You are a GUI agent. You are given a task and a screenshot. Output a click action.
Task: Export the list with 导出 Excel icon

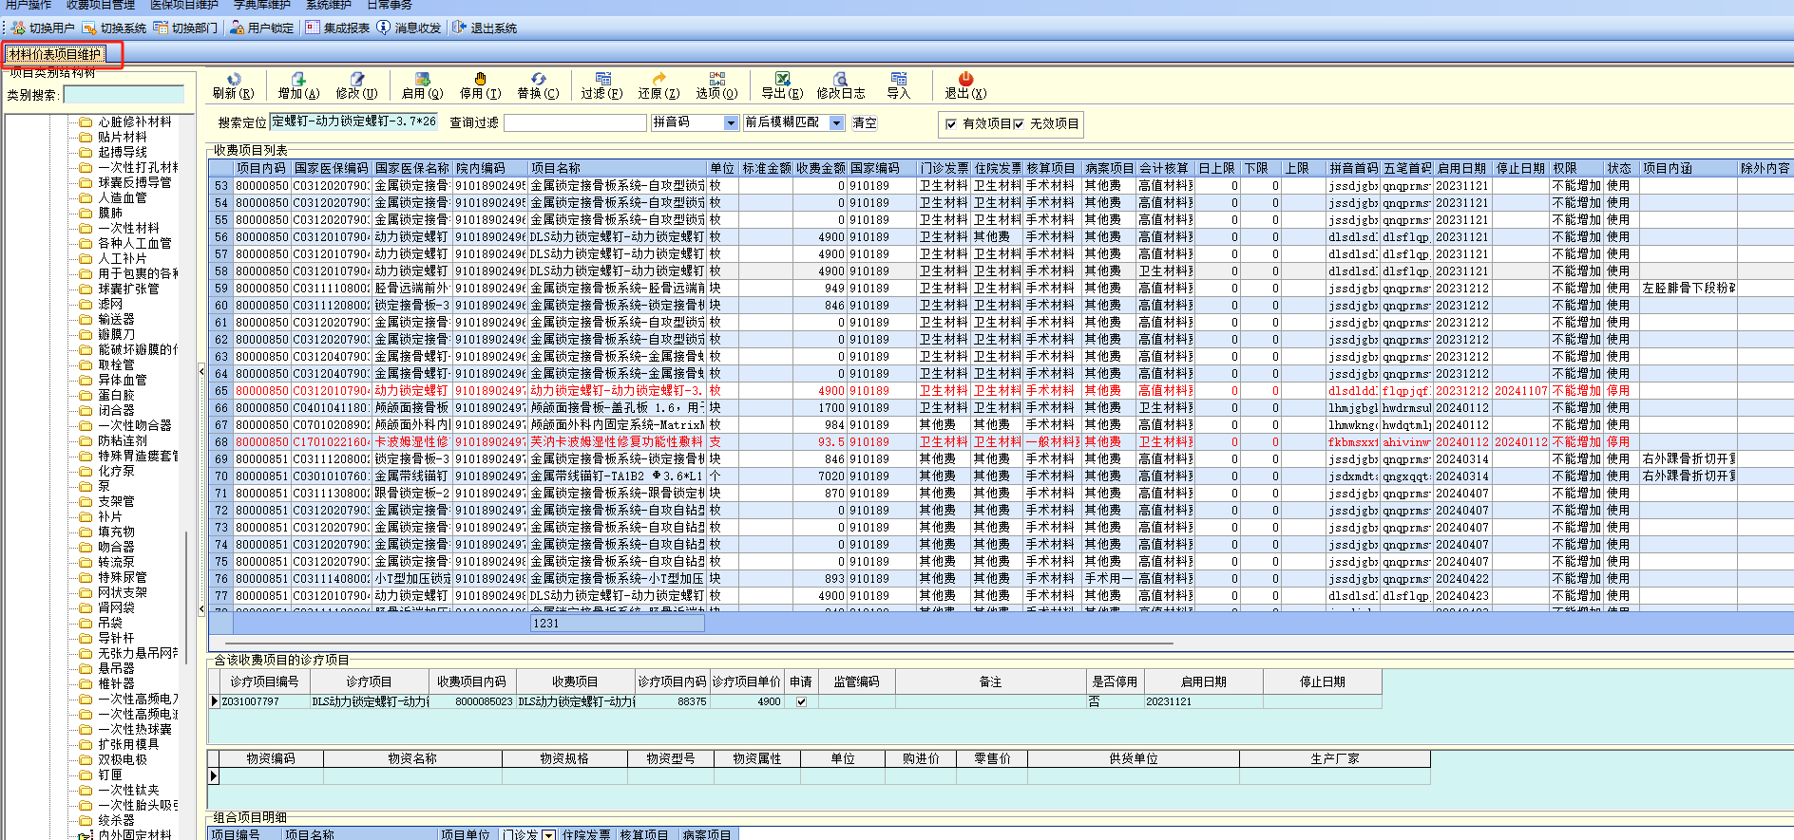781,80
